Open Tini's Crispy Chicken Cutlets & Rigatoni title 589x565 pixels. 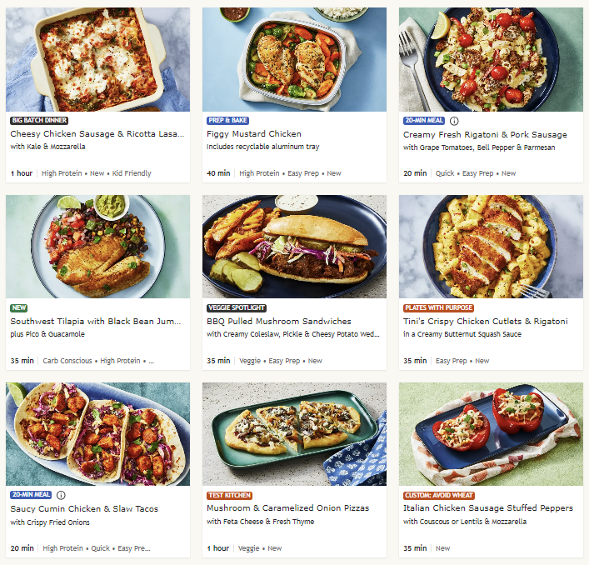[486, 322]
